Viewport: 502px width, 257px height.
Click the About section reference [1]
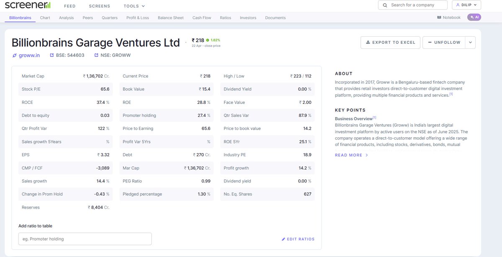[451, 94]
